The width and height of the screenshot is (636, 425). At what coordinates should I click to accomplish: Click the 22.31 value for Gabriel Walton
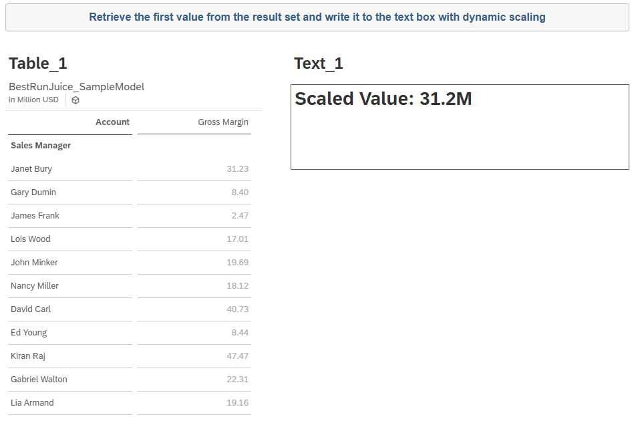(x=237, y=380)
